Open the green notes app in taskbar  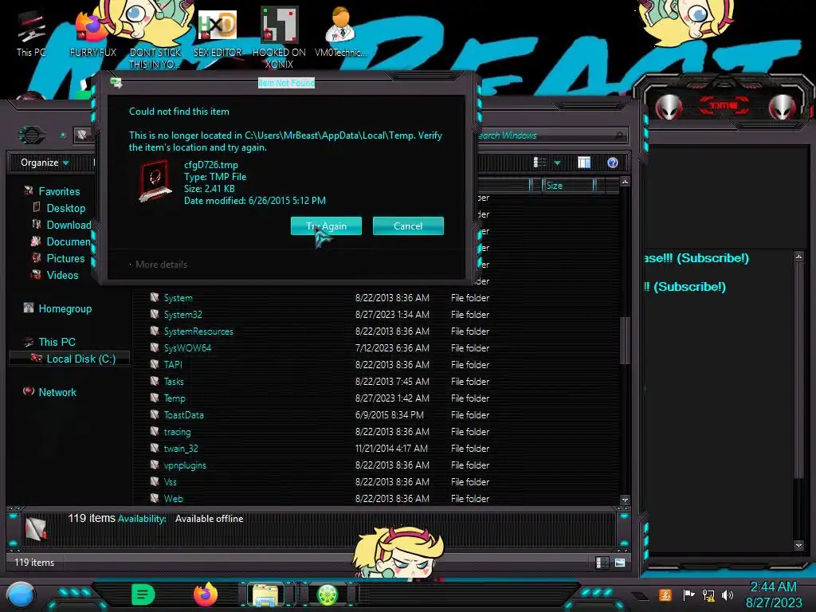pos(143,594)
